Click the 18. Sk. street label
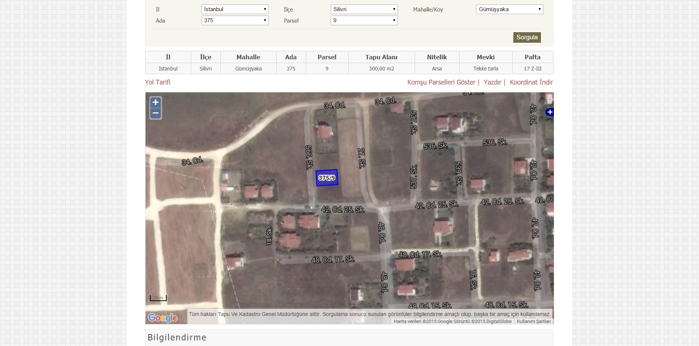Viewport: 699px width, 346px height. (270, 236)
